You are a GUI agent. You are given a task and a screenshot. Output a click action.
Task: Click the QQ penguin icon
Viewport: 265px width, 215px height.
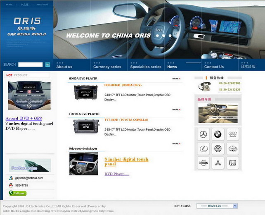pos(11,185)
